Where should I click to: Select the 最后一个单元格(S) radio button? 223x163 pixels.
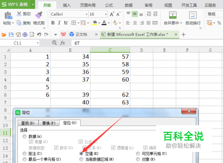click(x=25, y=159)
